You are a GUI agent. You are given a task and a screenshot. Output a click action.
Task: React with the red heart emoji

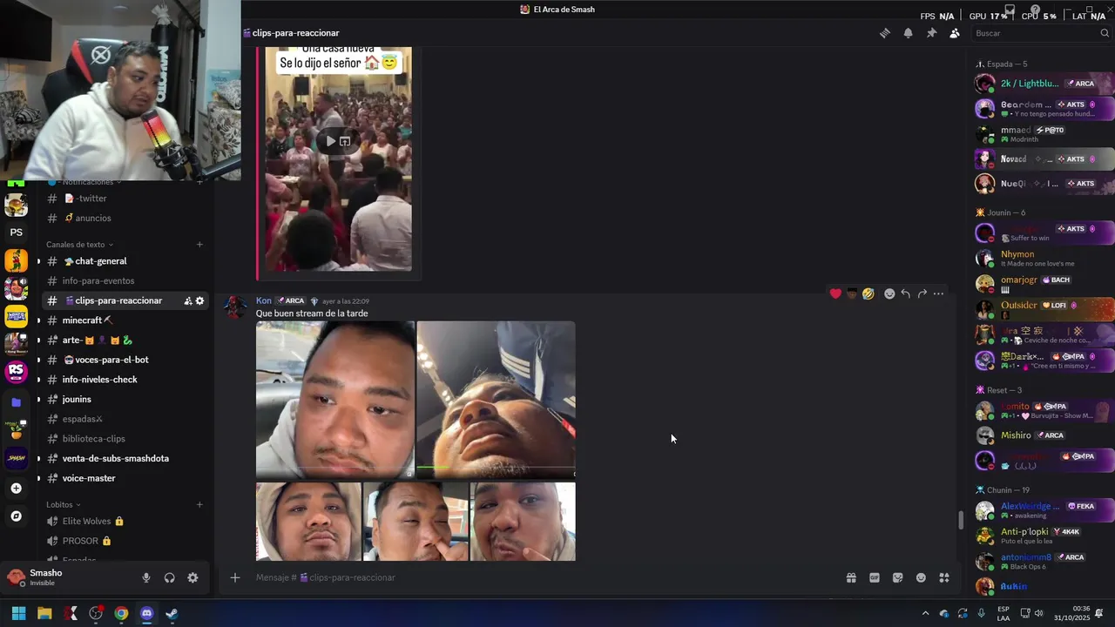835,293
